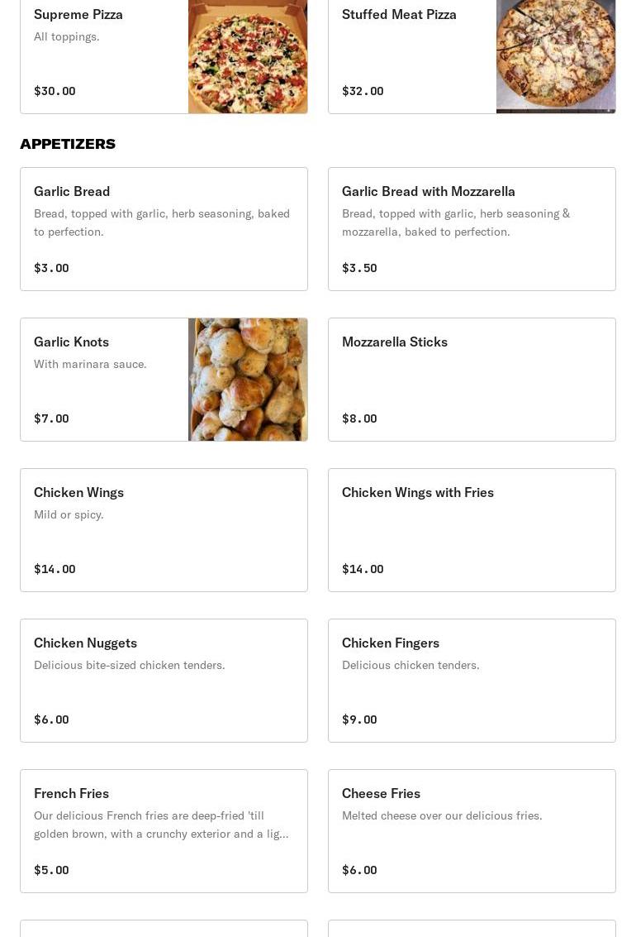Pick Chicken Wings with Fries

click(x=472, y=530)
